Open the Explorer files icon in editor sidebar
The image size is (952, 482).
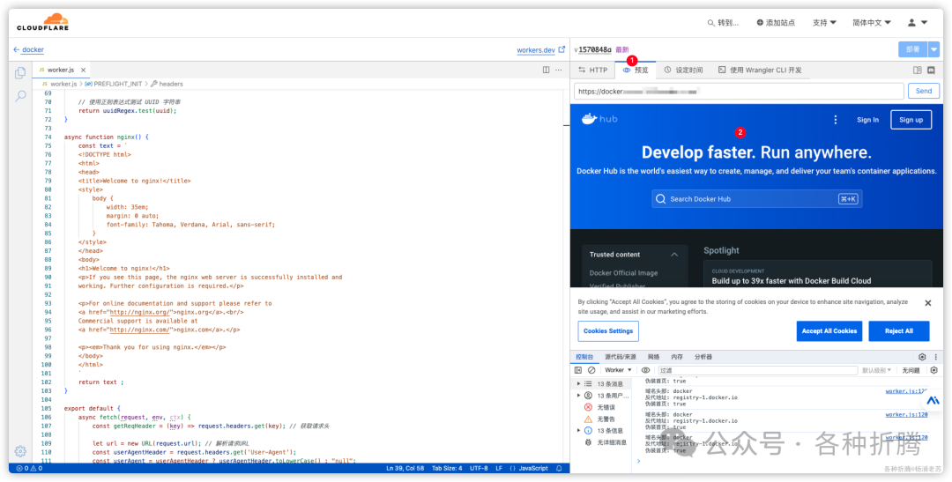tap(20, 73)
